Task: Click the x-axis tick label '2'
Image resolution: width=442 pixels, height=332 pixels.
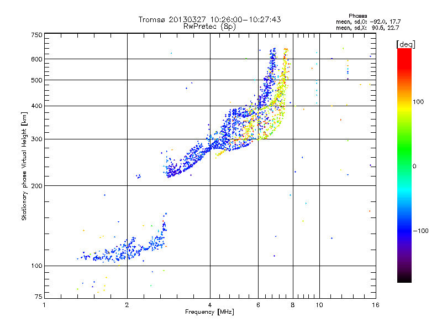Action: pos(127,305)
